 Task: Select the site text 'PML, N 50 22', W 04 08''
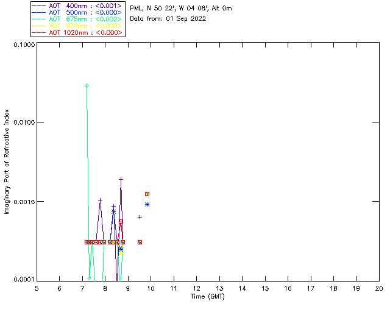tap(169, 8)
